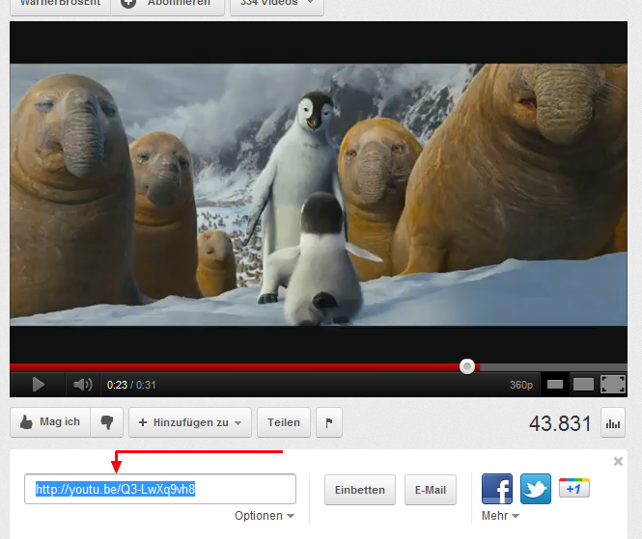Image resolution: width=642 pixels, height=539 pixels.
Task: Click the E-Mail button
Action: tap(430, 490)
